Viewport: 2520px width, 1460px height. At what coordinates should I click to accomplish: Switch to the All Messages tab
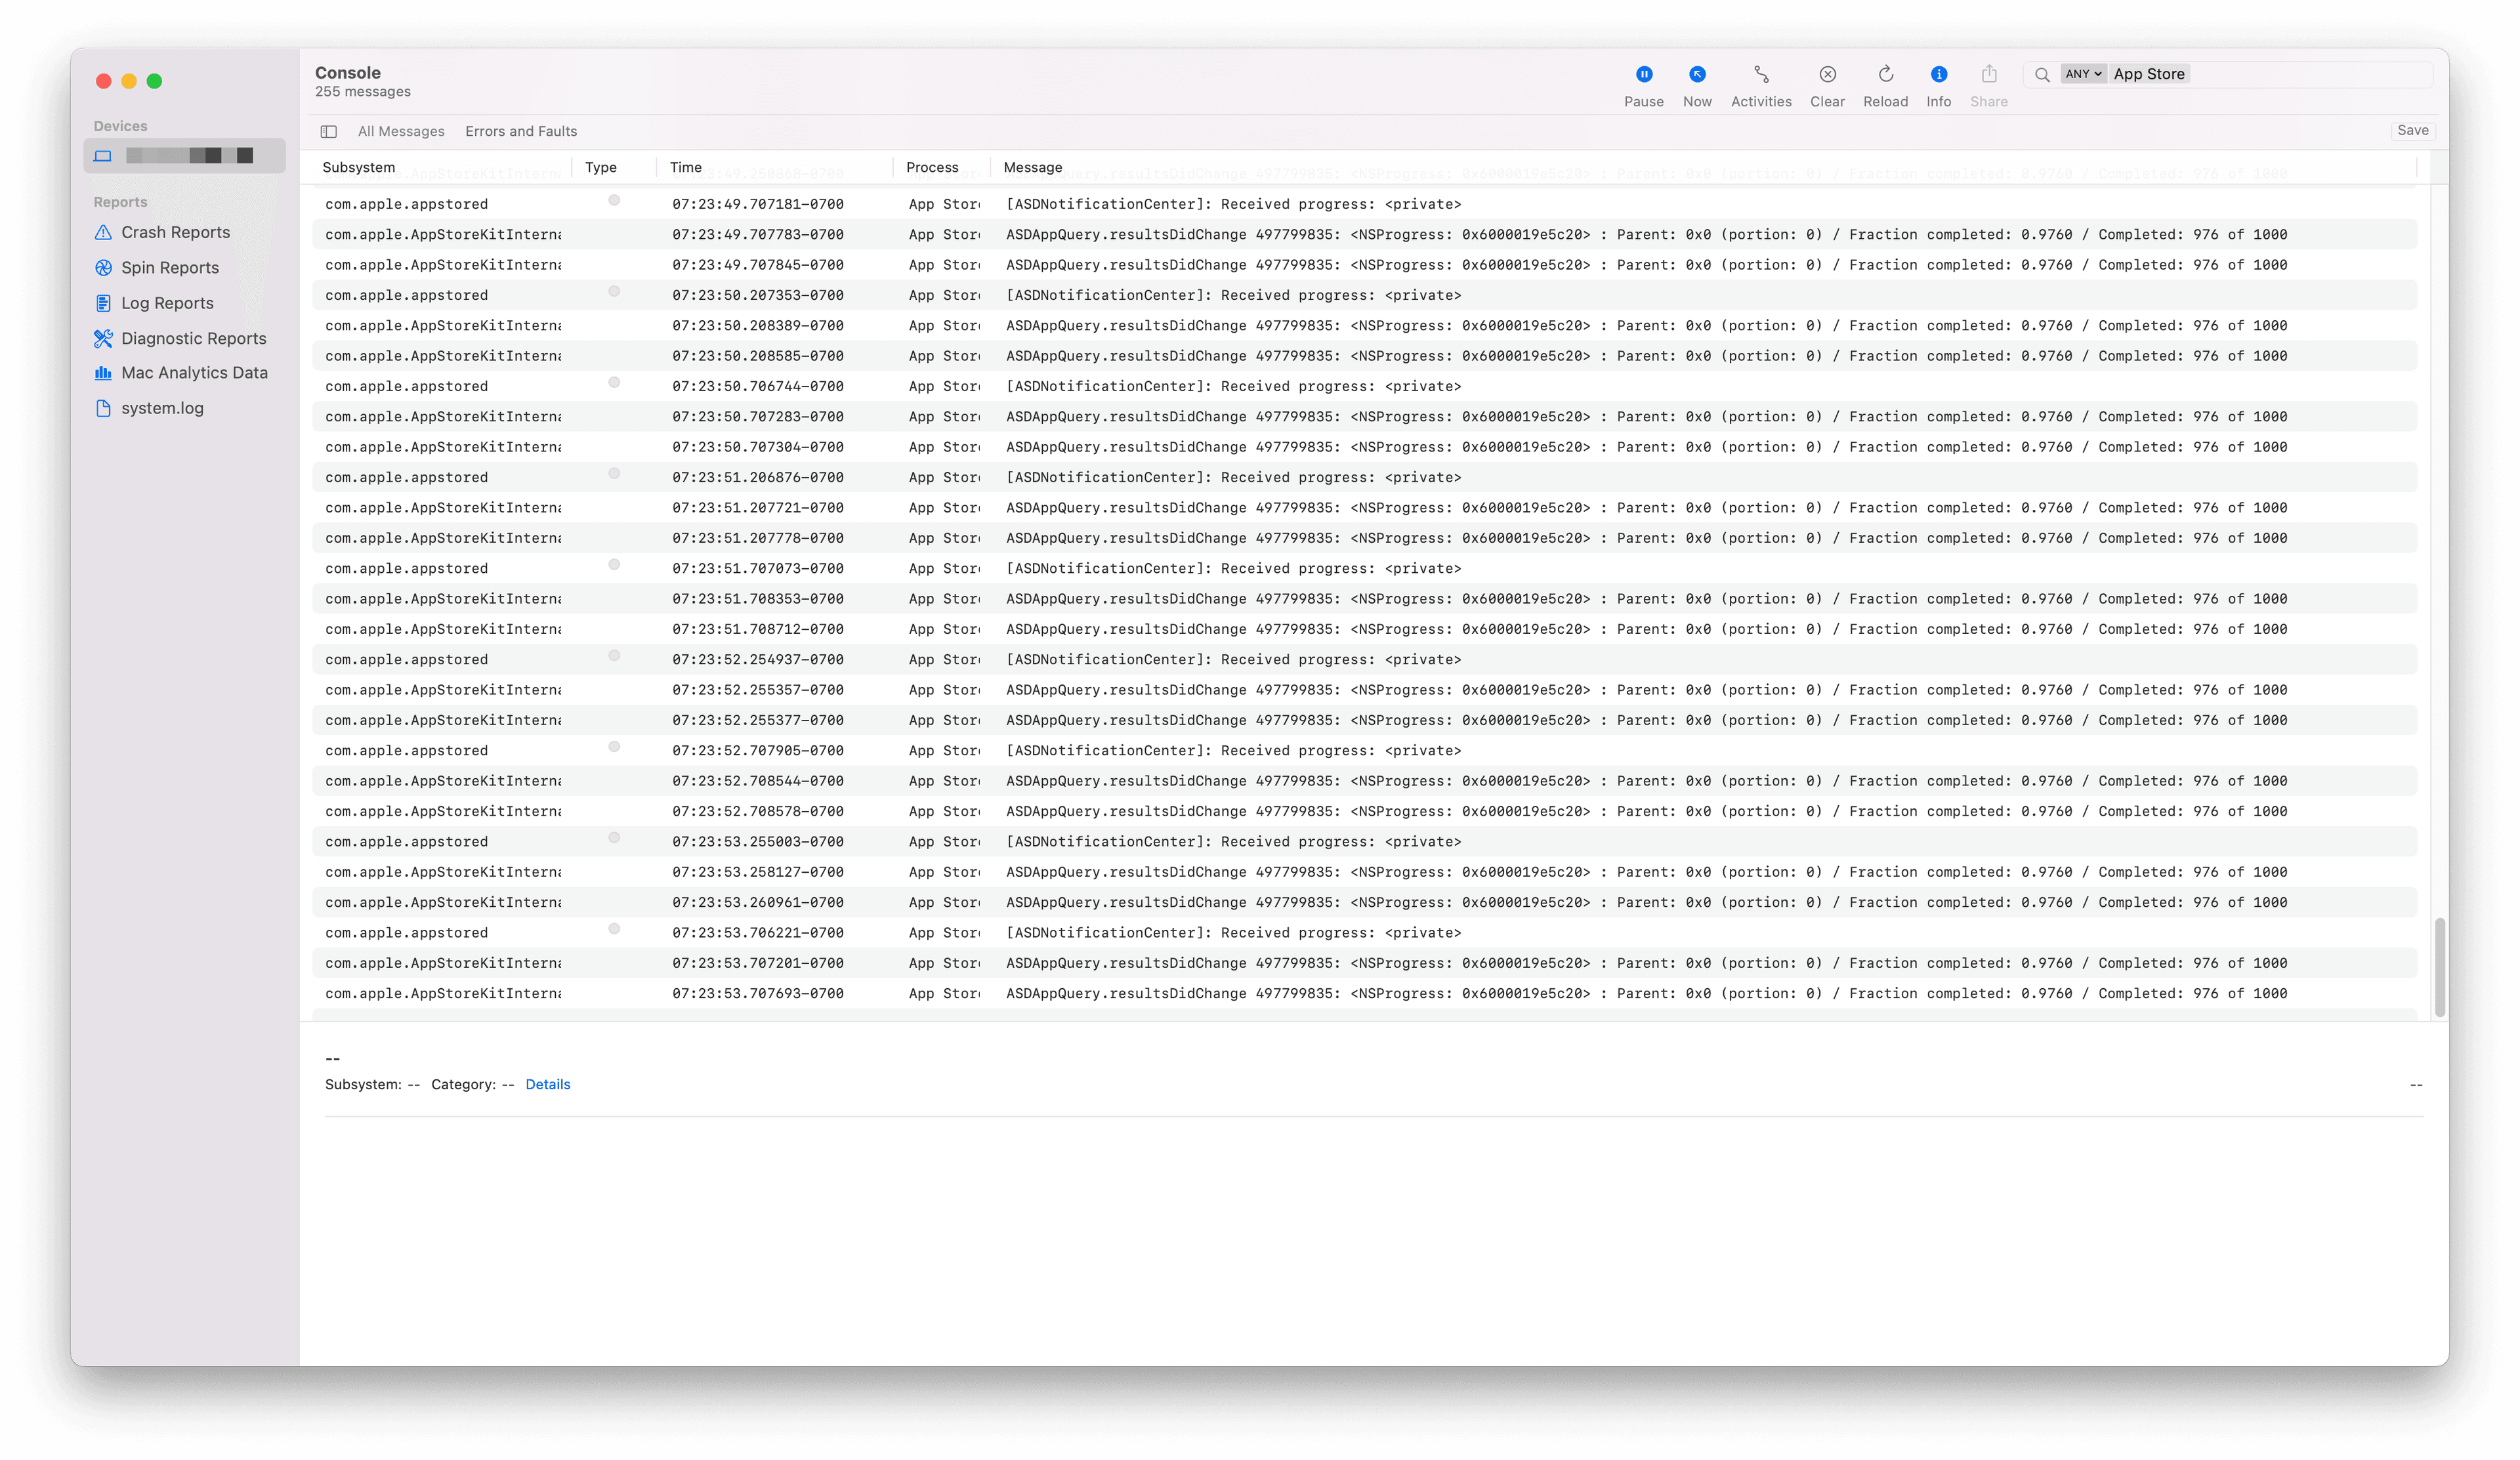pyautogui.click(x=401, y=131)
